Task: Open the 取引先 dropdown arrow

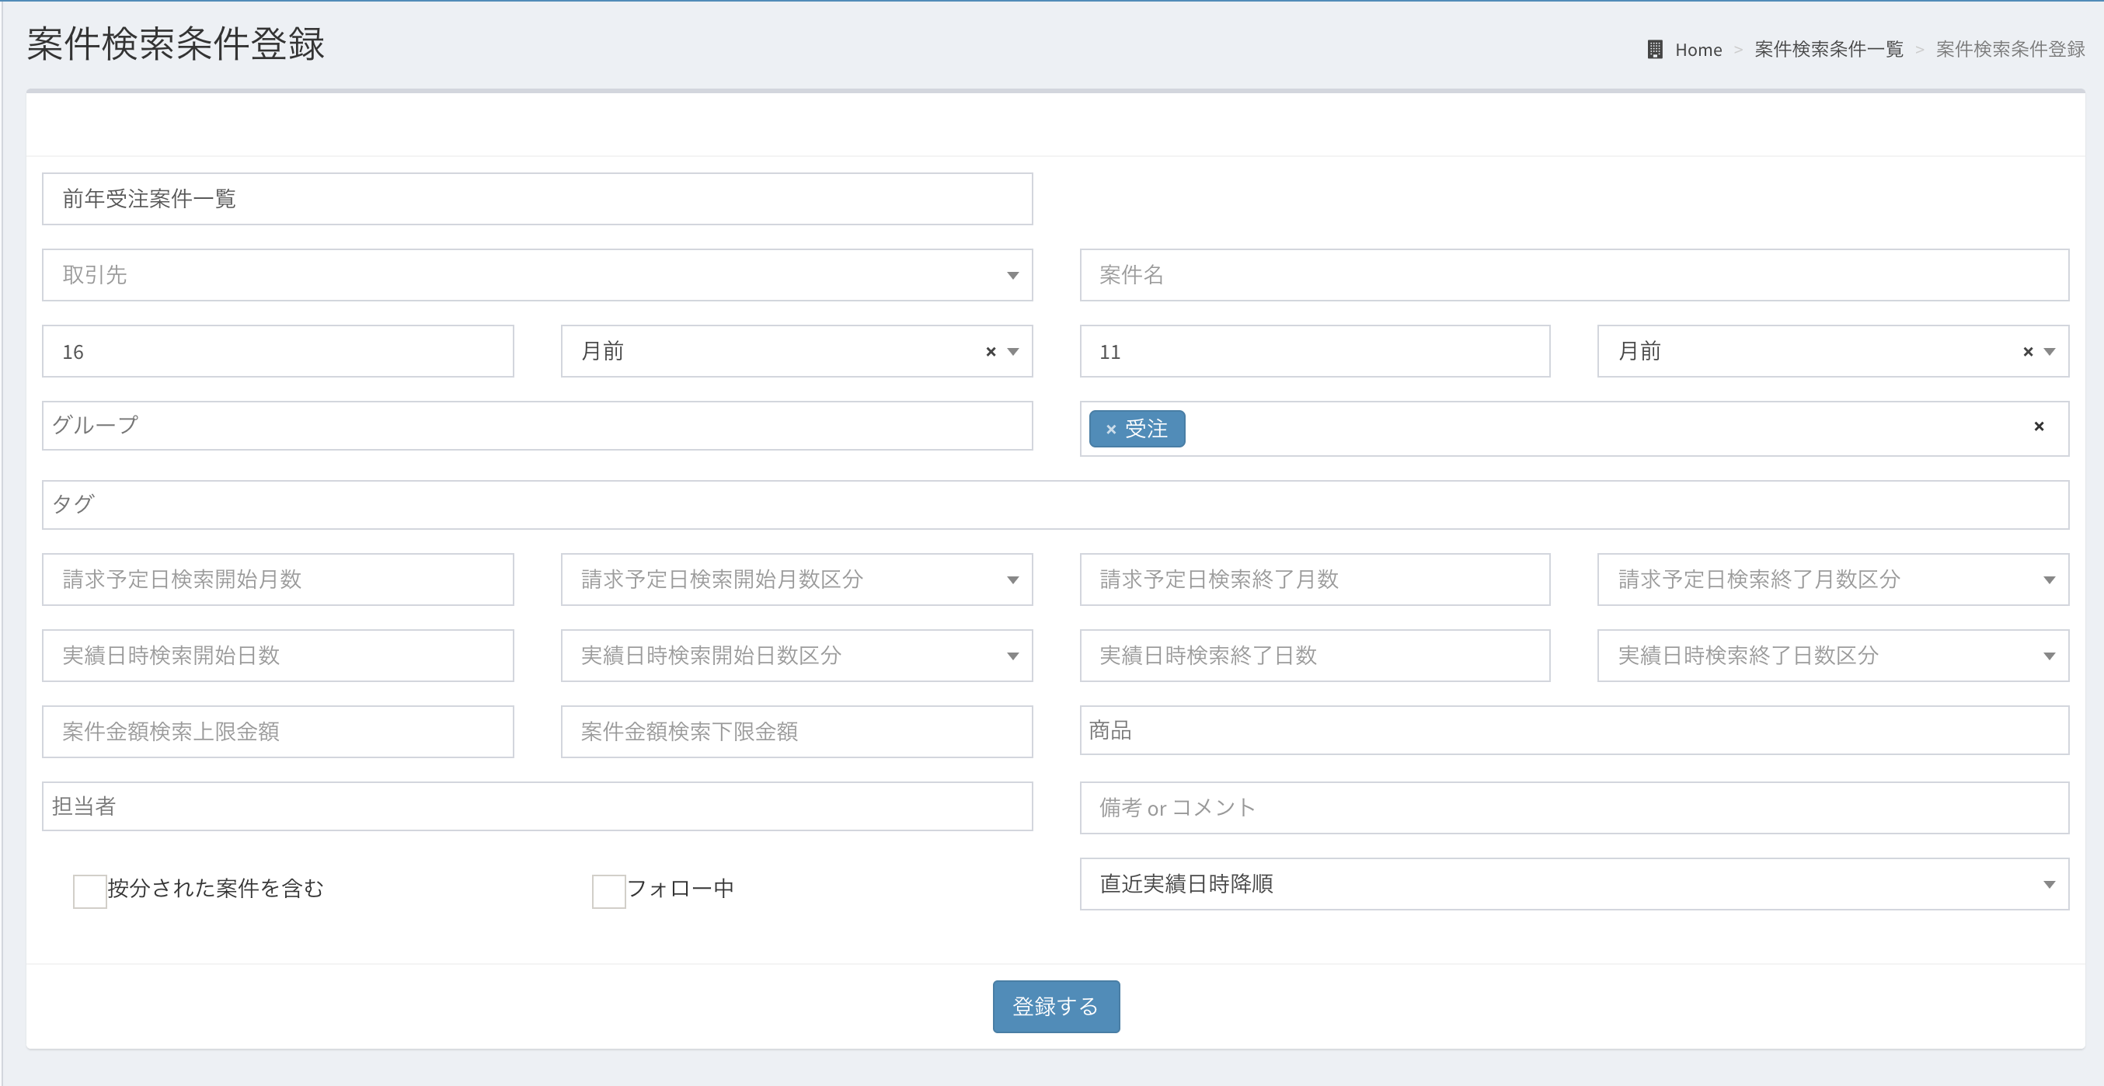Action: [x=1012, y=276]
